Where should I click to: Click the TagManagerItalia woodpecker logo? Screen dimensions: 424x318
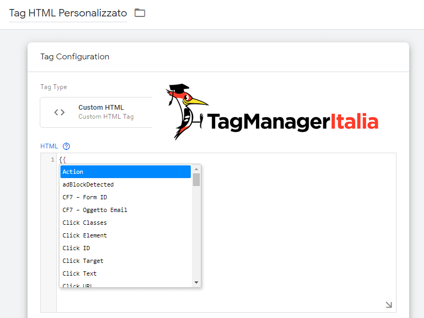tap(272, 112)
